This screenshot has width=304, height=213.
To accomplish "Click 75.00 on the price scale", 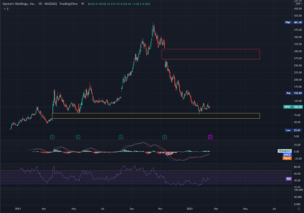I will click(x=298, y=115).
